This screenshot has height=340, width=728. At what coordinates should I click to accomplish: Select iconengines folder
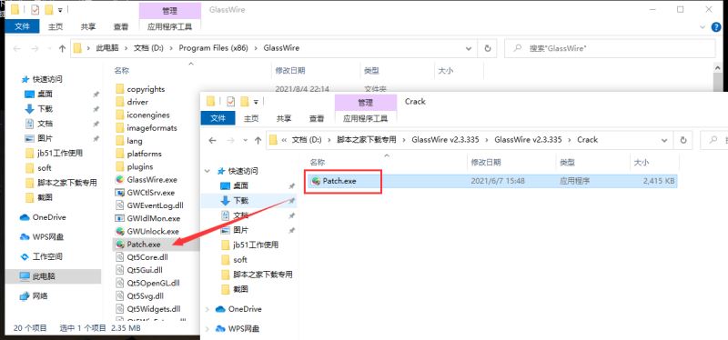[148, 115]
